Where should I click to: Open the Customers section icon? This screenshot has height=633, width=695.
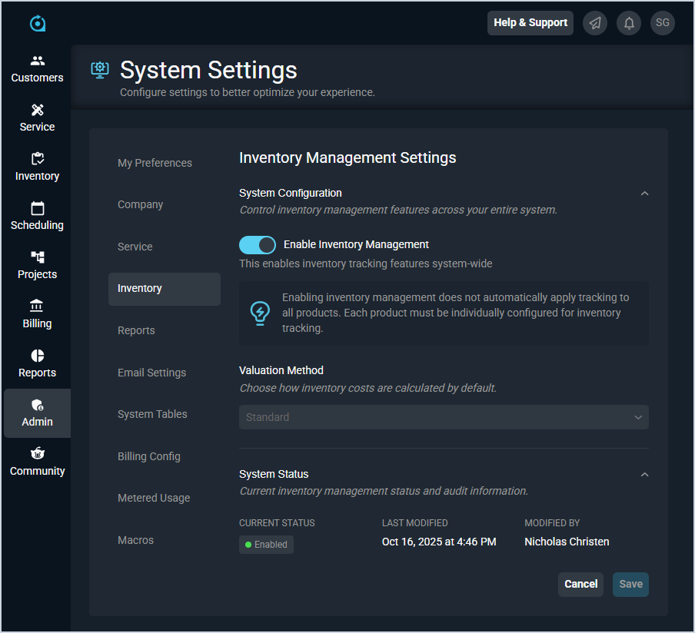point(37,61)
